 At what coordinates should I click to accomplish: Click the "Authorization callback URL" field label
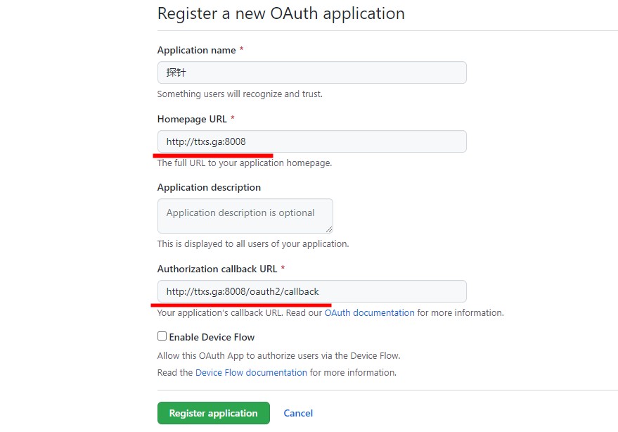(217, 269)
